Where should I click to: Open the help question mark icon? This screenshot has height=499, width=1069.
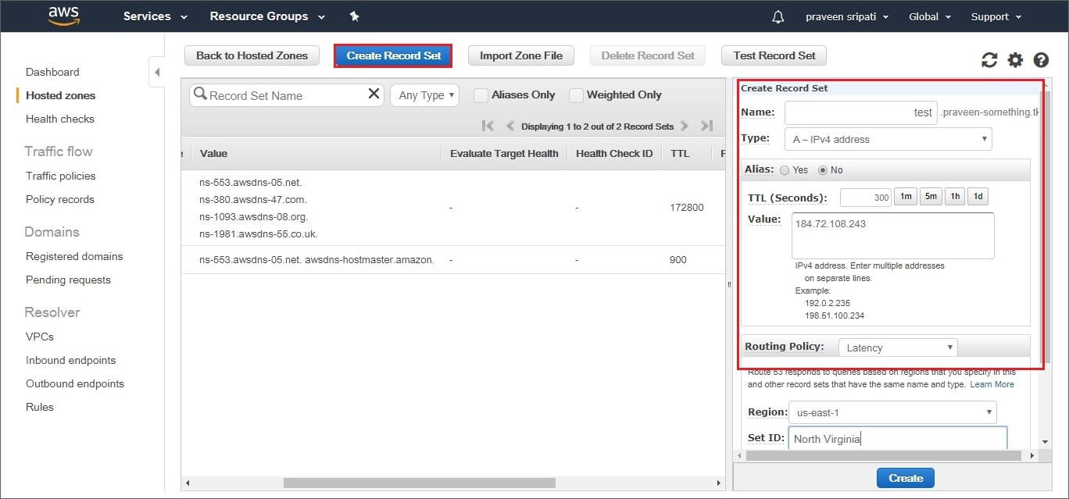pos(1041,60)
